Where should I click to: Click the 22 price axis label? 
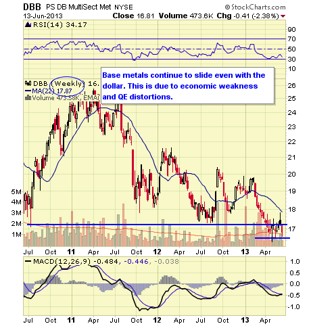292,142
